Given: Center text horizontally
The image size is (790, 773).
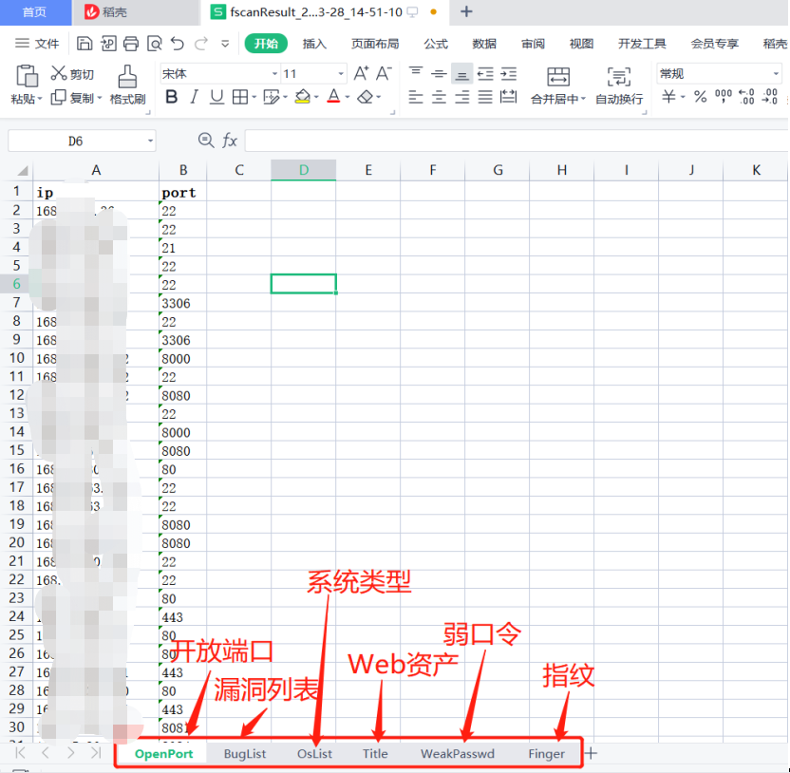Looking at the screenshot, I should (439, 97).
